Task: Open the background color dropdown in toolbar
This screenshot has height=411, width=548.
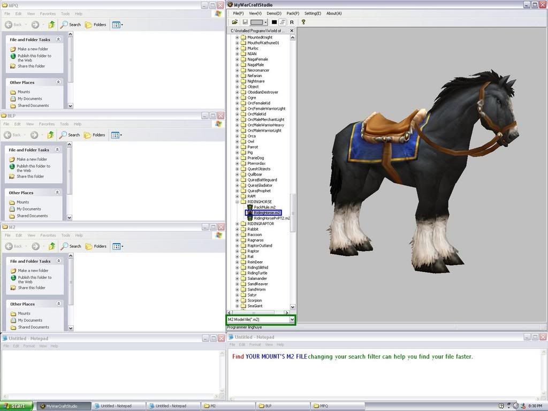Action: (x=265, y=22)
